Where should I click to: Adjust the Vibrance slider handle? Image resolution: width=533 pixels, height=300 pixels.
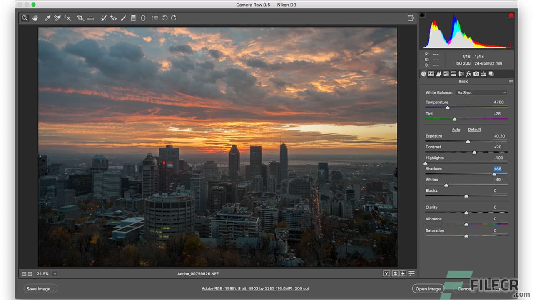pos(466,224)
